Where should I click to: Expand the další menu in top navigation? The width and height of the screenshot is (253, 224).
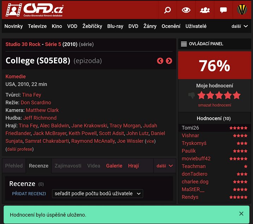point(240,26)
